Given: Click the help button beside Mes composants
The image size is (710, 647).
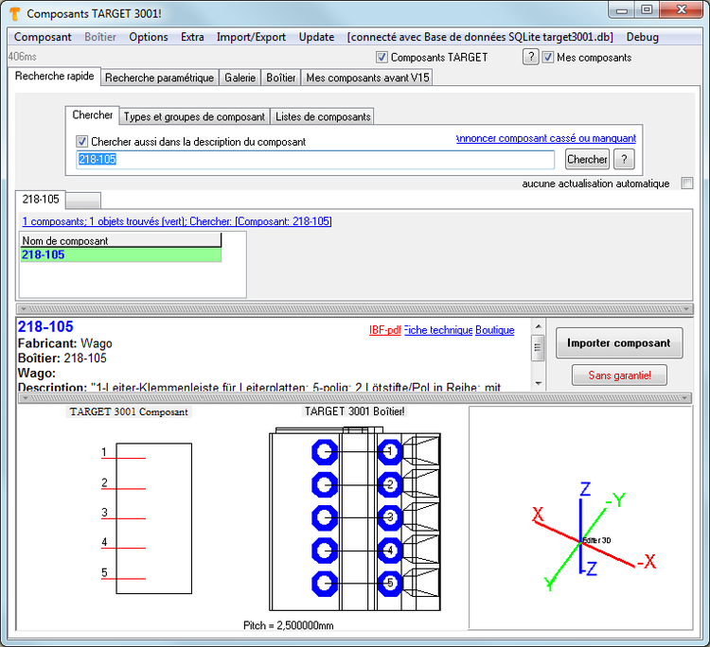Looking at the screenshot, I should pyautogui.click(x=531, y=57).
